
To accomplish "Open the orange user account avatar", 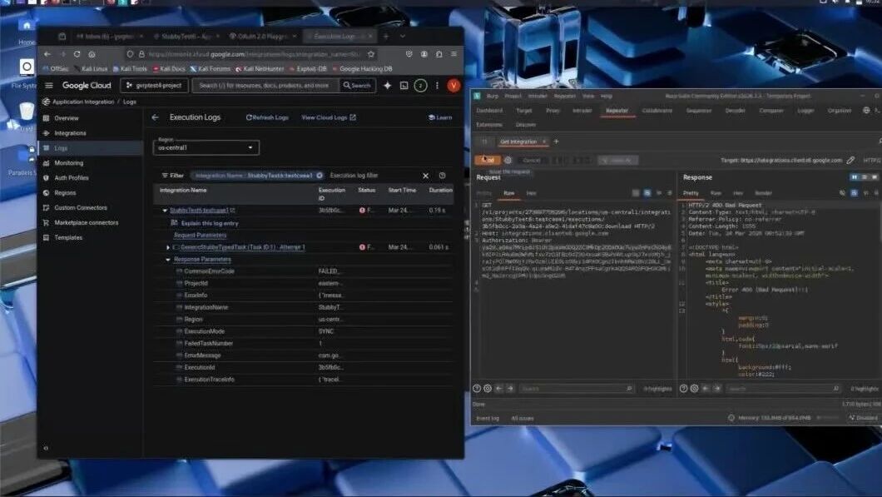I will point(453,86).
